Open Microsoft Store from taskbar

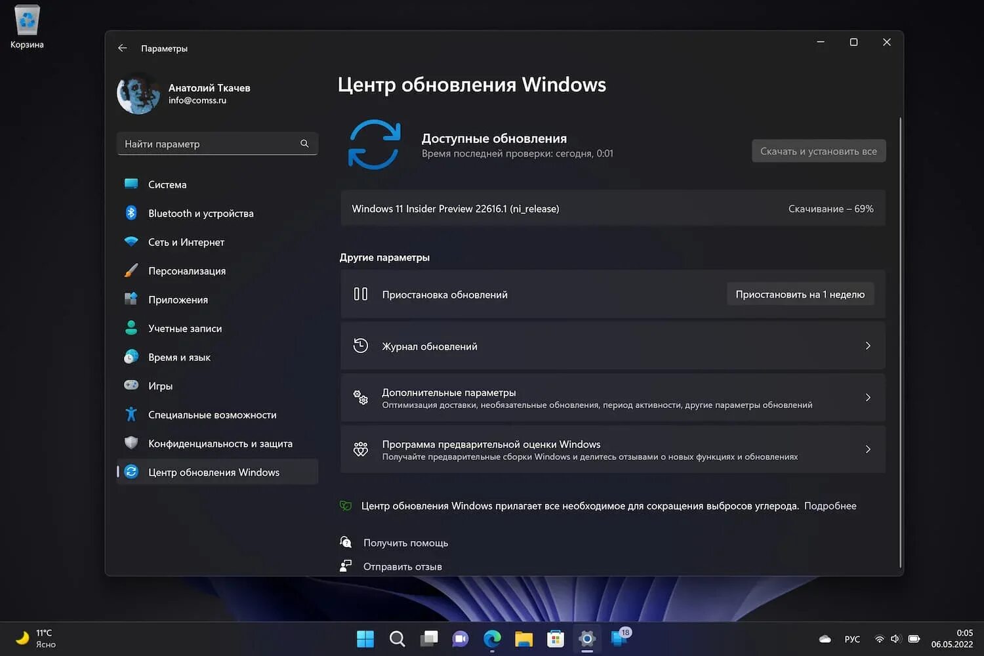pyautogui.click(x=556, y=638)
